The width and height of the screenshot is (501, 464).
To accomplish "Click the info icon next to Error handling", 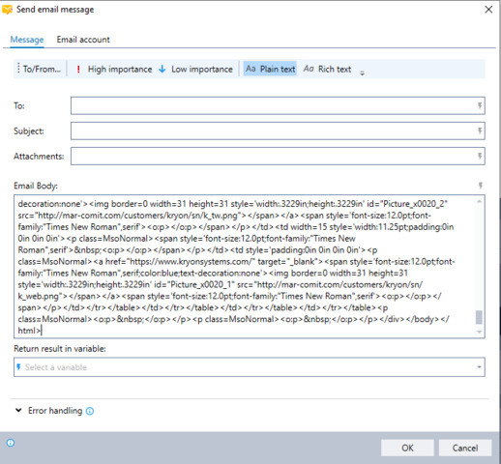I will [x=90, y=411].
